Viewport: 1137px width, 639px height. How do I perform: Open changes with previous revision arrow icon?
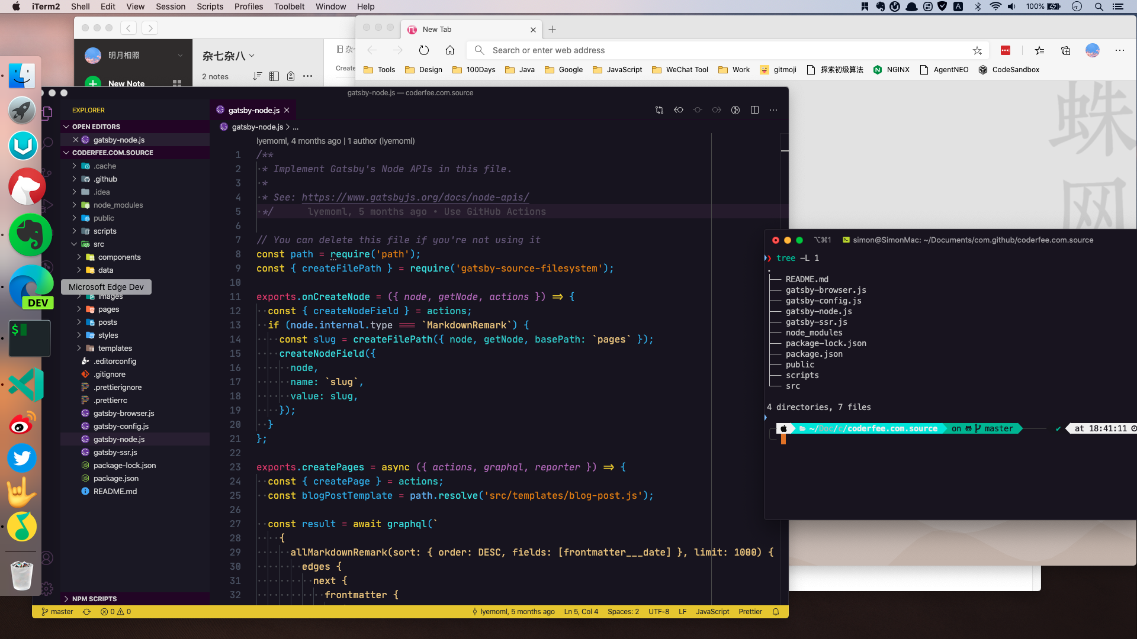tap(679, 110)
